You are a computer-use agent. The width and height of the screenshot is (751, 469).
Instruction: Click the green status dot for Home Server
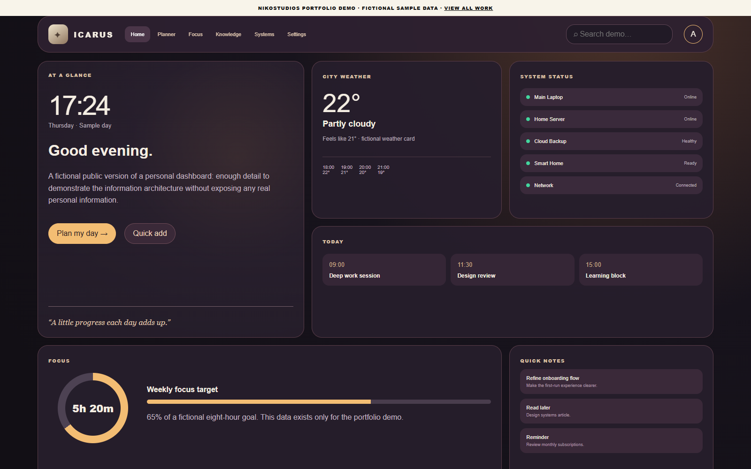point(528,119)
